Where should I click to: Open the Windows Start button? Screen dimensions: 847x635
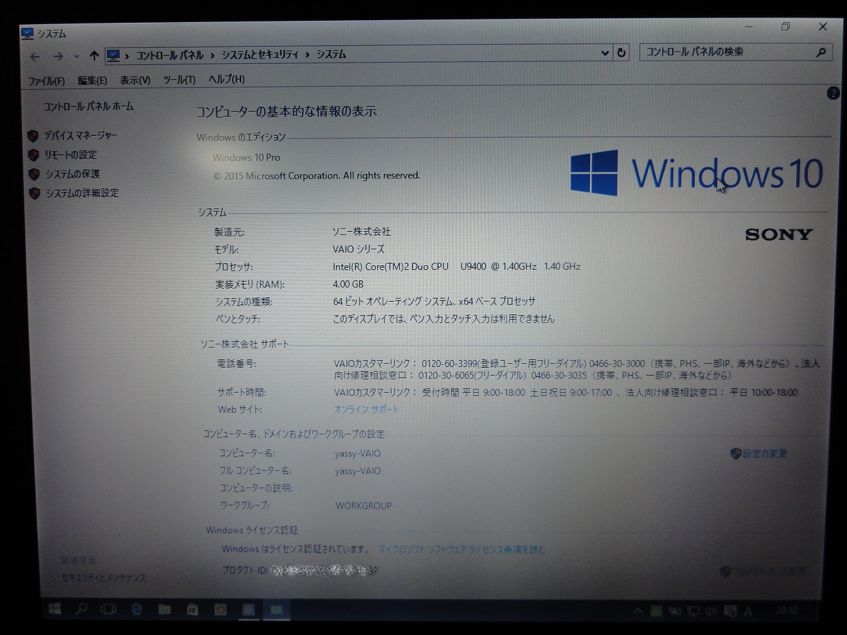tap(56, 609)
